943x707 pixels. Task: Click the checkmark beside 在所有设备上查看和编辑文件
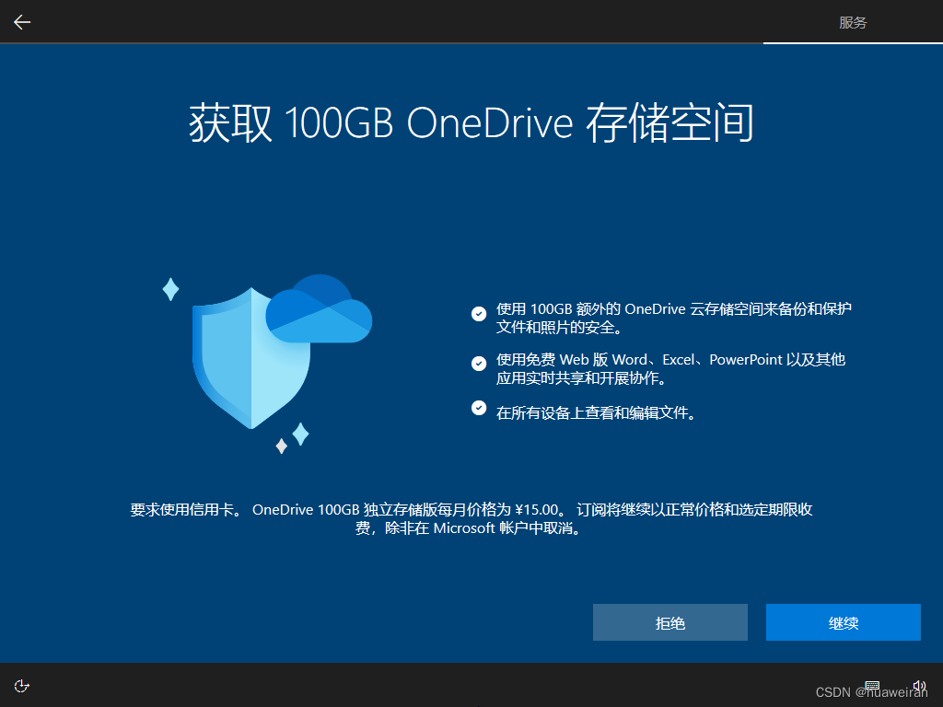coord(479,408)
